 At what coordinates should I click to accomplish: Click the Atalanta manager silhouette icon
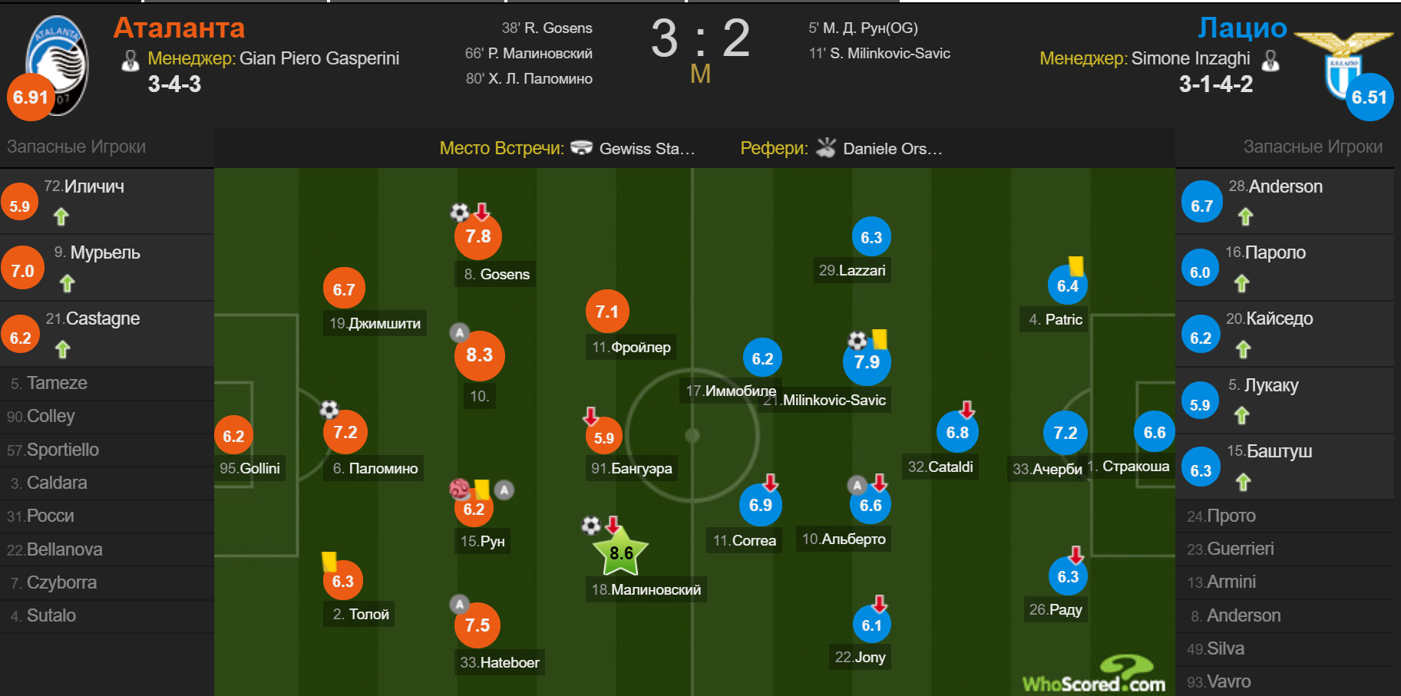click(x=131, y=60)
